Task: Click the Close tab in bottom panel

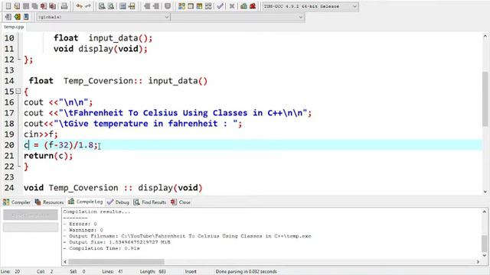Action: [x=181, y=202]
